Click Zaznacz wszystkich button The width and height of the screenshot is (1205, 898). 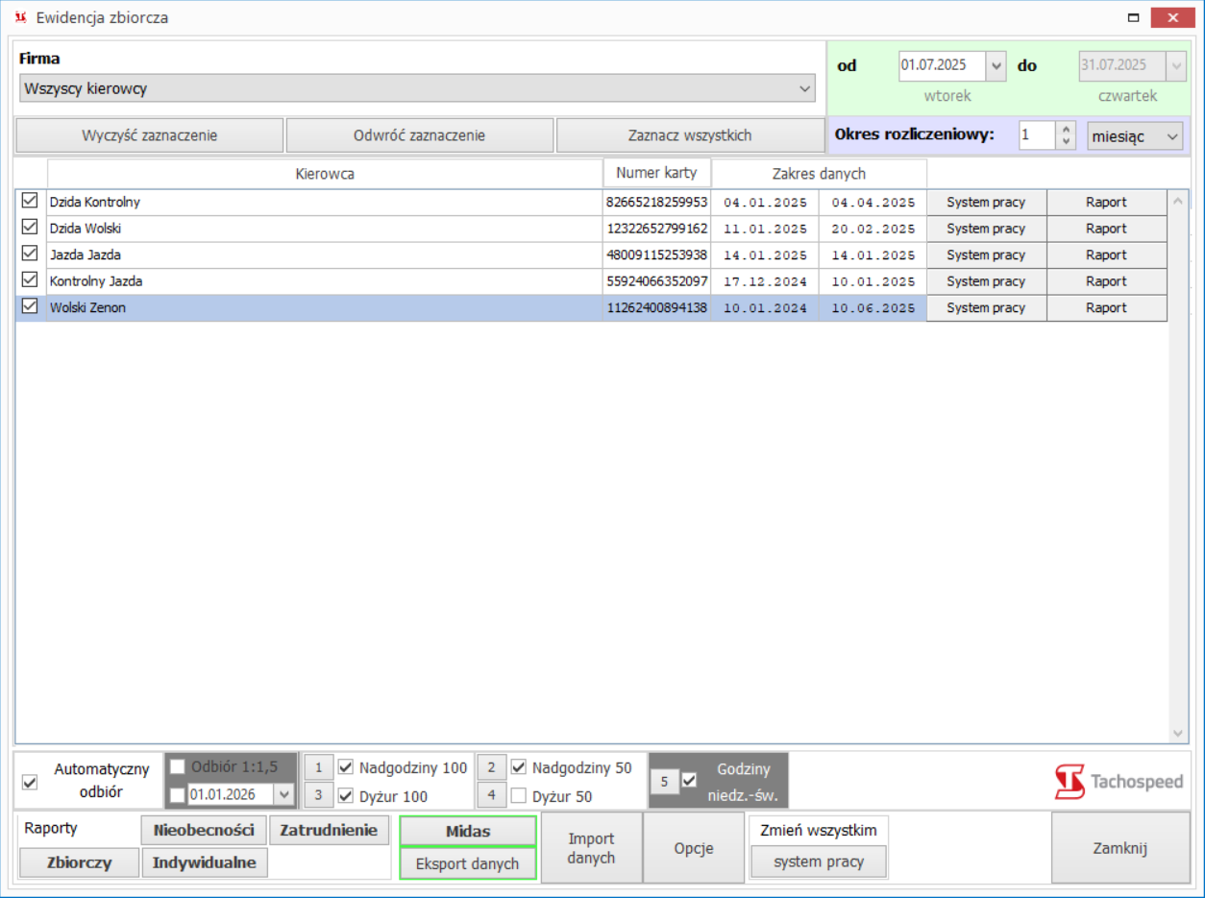[x=690, y=135]
